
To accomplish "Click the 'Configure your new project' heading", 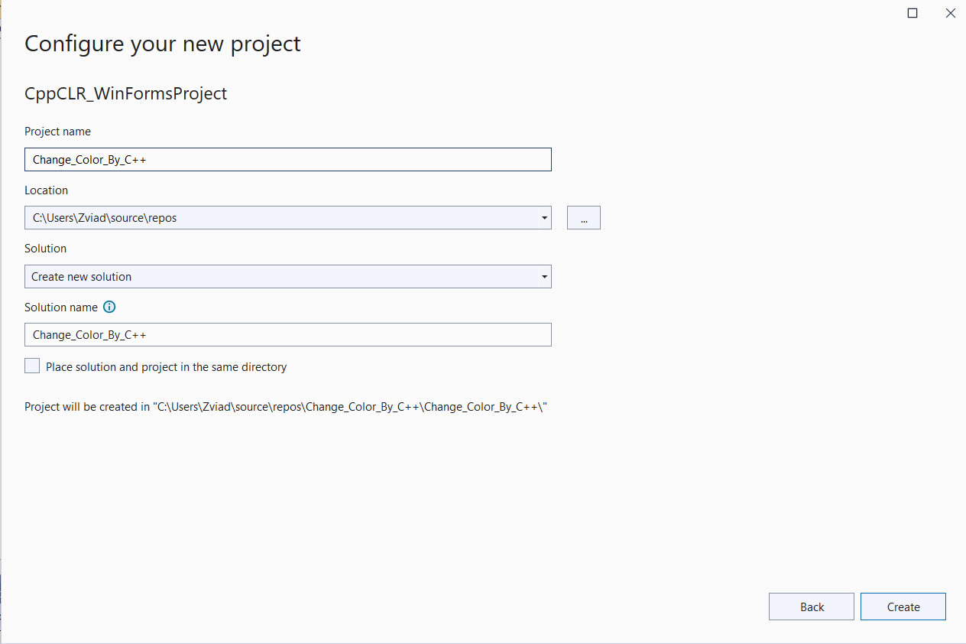I will click(163, 44).
